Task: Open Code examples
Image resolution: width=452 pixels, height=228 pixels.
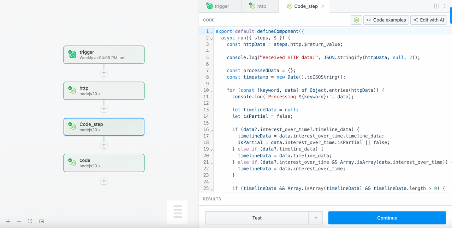Action: pyautogui.click(x=386, y=20)
